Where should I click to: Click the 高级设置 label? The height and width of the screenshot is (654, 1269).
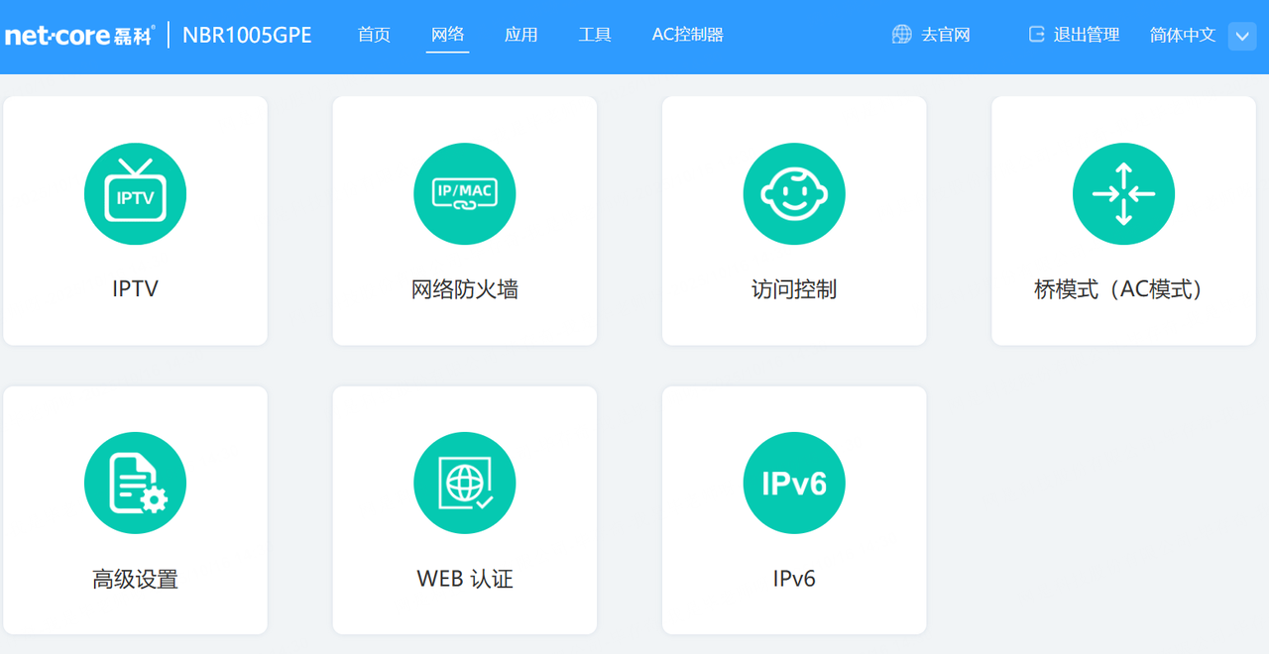tap(135, 579)
